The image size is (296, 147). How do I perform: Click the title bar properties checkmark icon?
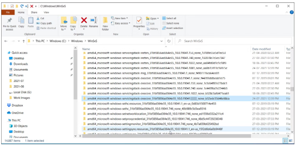click(x=12, y=6)
